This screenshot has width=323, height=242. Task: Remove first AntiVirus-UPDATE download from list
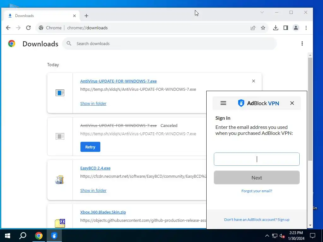click(x=254, y=81)
